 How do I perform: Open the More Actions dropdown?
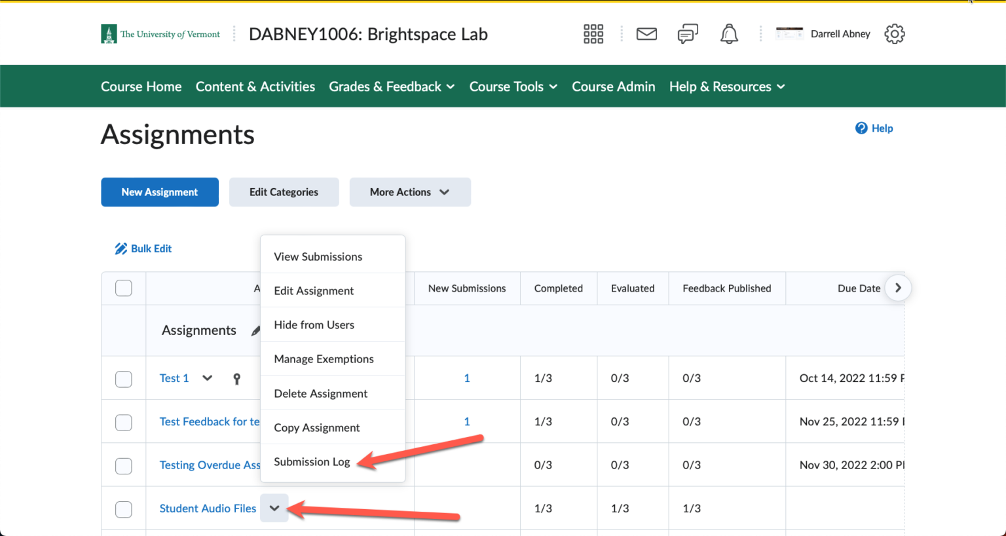[410, 192]
